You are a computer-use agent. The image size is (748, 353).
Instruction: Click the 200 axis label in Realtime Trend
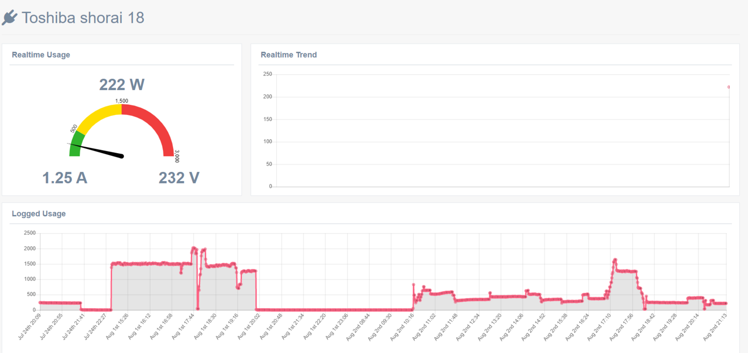(267, 97)
